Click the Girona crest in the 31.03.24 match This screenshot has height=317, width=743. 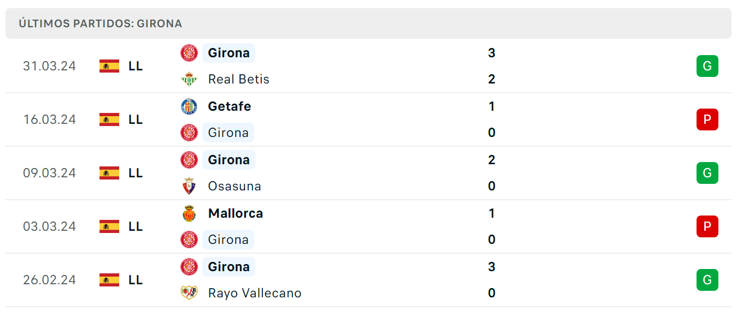(x=189, y=53)
